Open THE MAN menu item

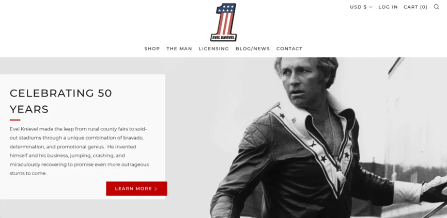pyautogui.click(x=179, y=48)
